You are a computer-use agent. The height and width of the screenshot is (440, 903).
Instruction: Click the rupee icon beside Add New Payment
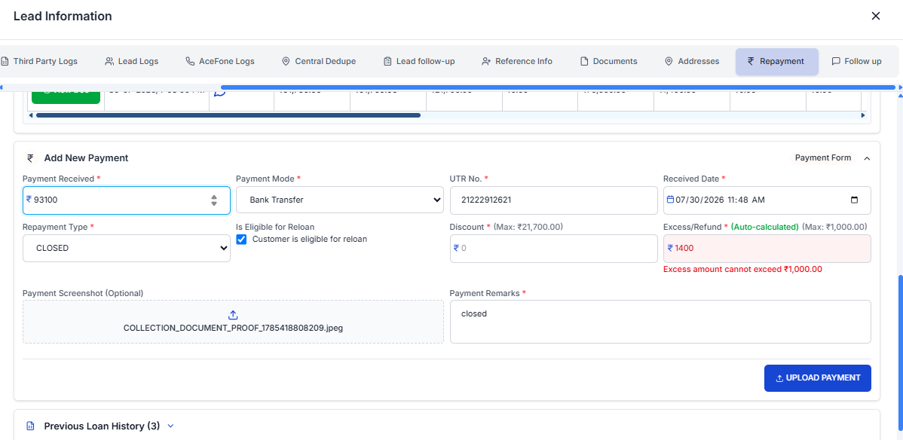[30, 157]
